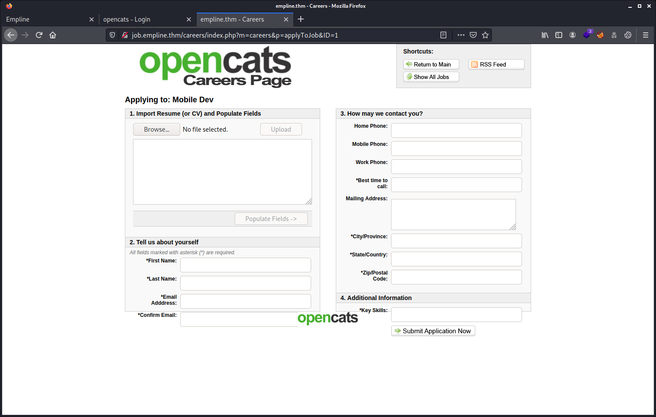
Task: Close the Empline tab
Action: pos(91,19)
